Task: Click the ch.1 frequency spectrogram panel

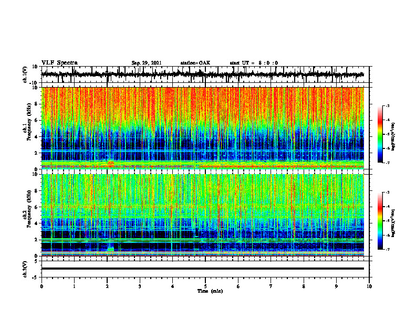Action: point(205,128)
